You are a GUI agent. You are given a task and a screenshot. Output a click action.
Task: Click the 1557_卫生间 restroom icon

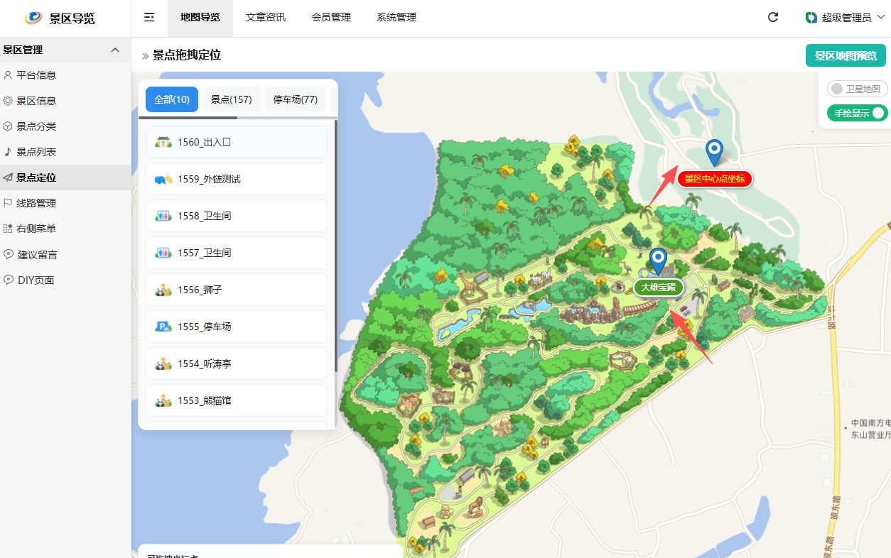[163, 253]
